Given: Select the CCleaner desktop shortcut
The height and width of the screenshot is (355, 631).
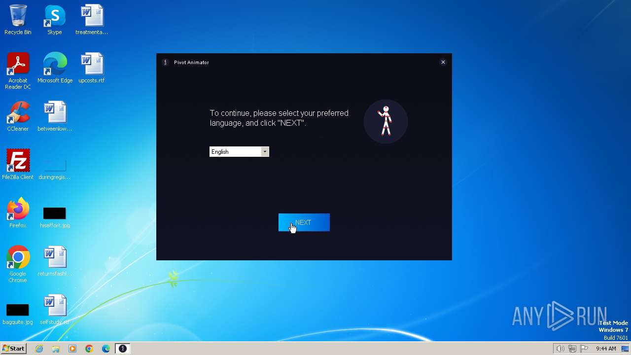Looking at the screenshot, I should click(x=18, y=116).
